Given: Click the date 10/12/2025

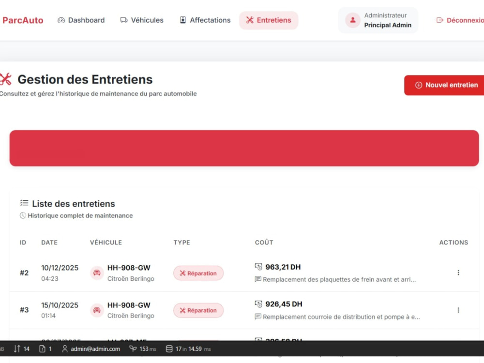Looking at the screenshot, I should tap(60, 268).
